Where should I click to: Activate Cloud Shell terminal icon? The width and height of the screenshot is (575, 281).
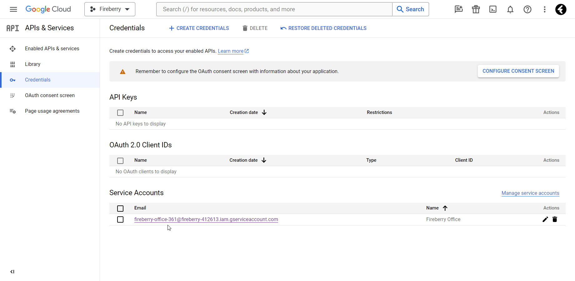(493, 9)
